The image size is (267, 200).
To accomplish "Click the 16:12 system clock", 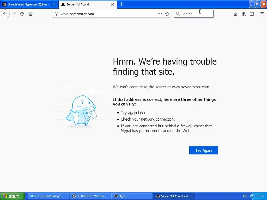I will click(x=260, y=196).
